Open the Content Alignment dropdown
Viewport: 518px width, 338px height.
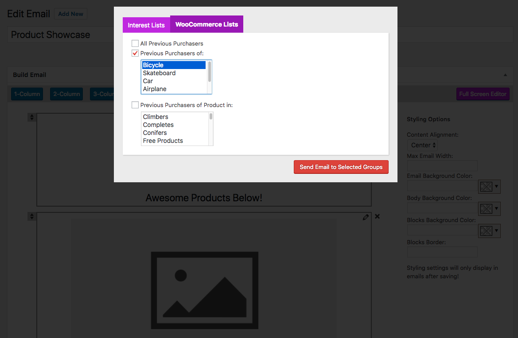pyautogui.click(x=422, y=145)
